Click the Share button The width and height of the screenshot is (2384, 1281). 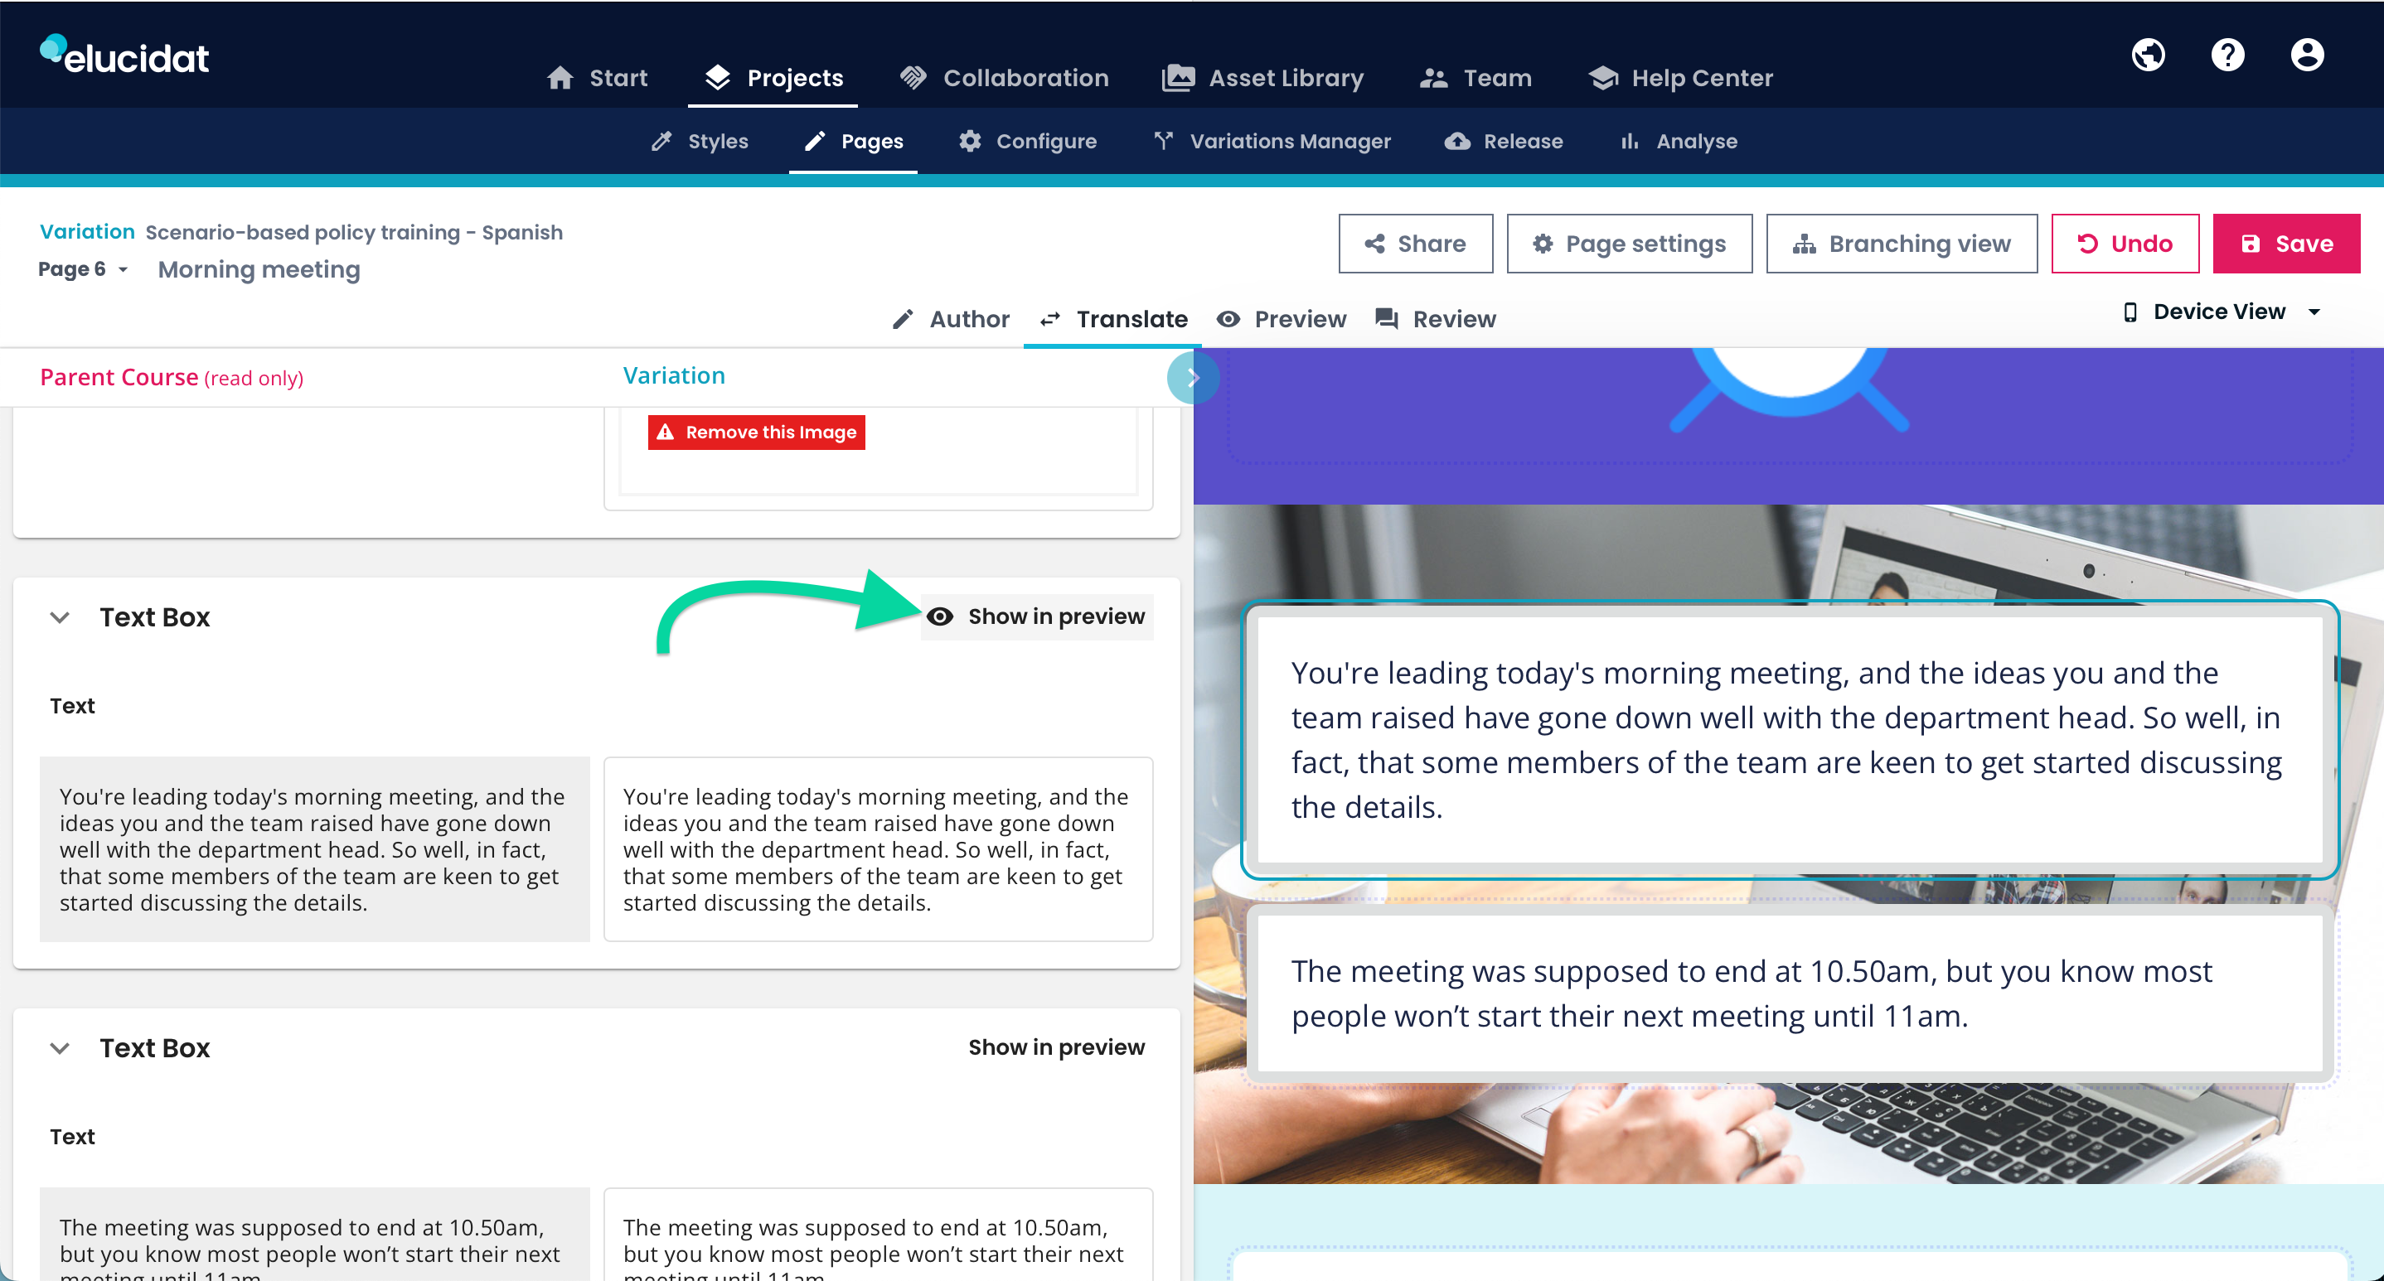(x=1415, y=244)
